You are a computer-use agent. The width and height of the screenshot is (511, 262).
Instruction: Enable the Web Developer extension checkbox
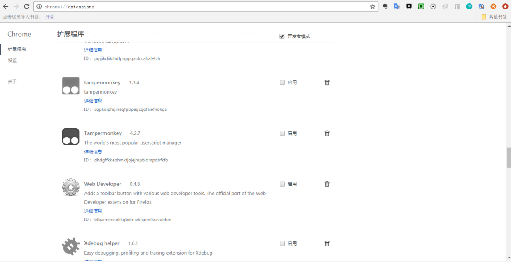(282, 184)
